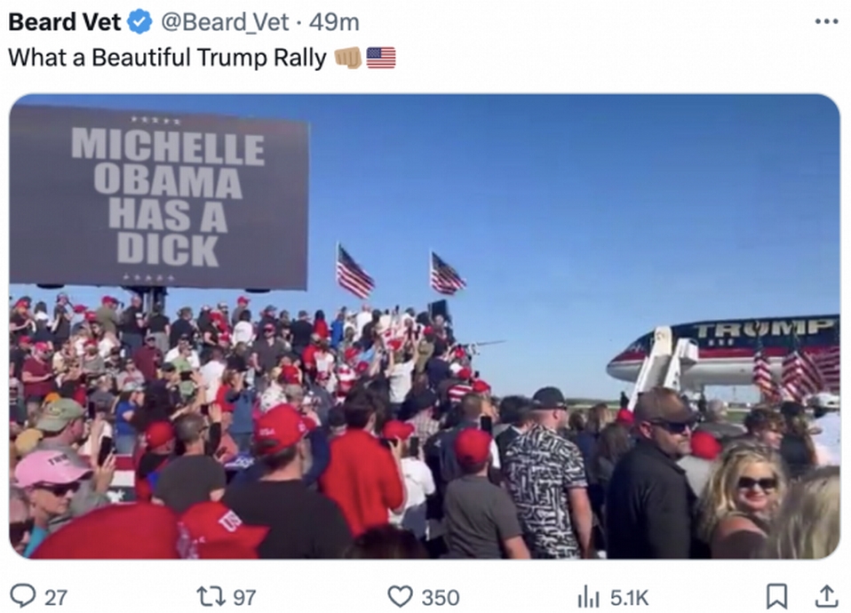Open the reply speech bubble icon
The height and width of the screenshot is (613, 851).
pyautogui.click(x=23, y=595)
